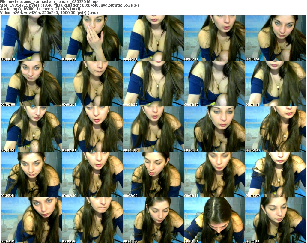307x243 pixels.
Task: Click the thumbnail at 00:03:11
Action: [x=215, y=175]
